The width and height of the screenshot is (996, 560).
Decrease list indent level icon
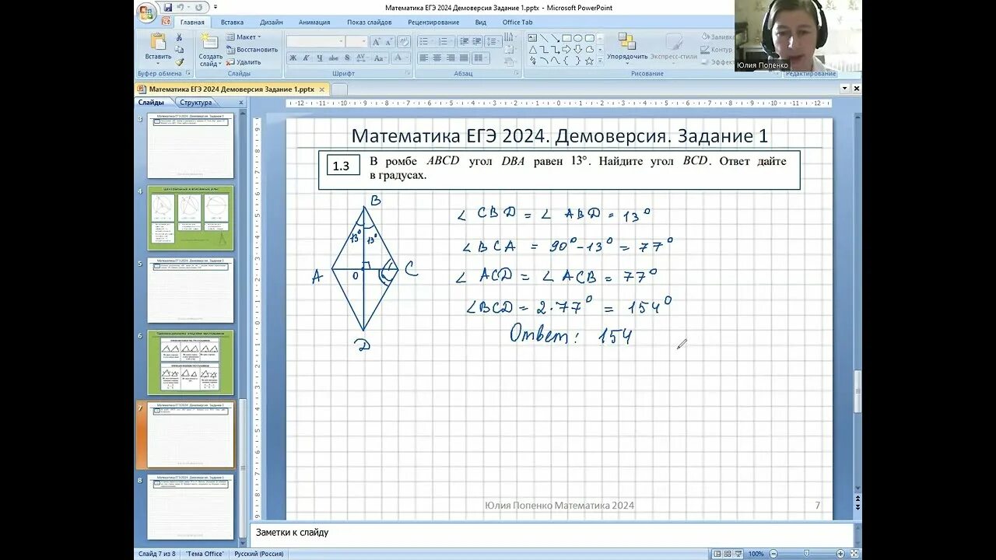(x=465, y=41)
